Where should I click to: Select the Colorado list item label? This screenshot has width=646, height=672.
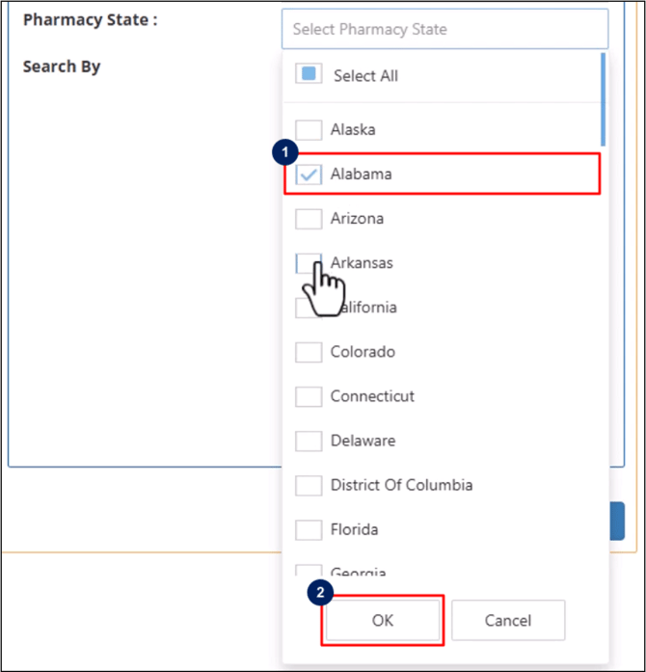tap(363, 352)
